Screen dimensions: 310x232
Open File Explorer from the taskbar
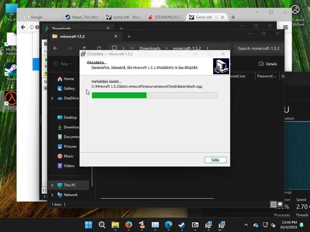pyautogui.click(x=115, y=225)
